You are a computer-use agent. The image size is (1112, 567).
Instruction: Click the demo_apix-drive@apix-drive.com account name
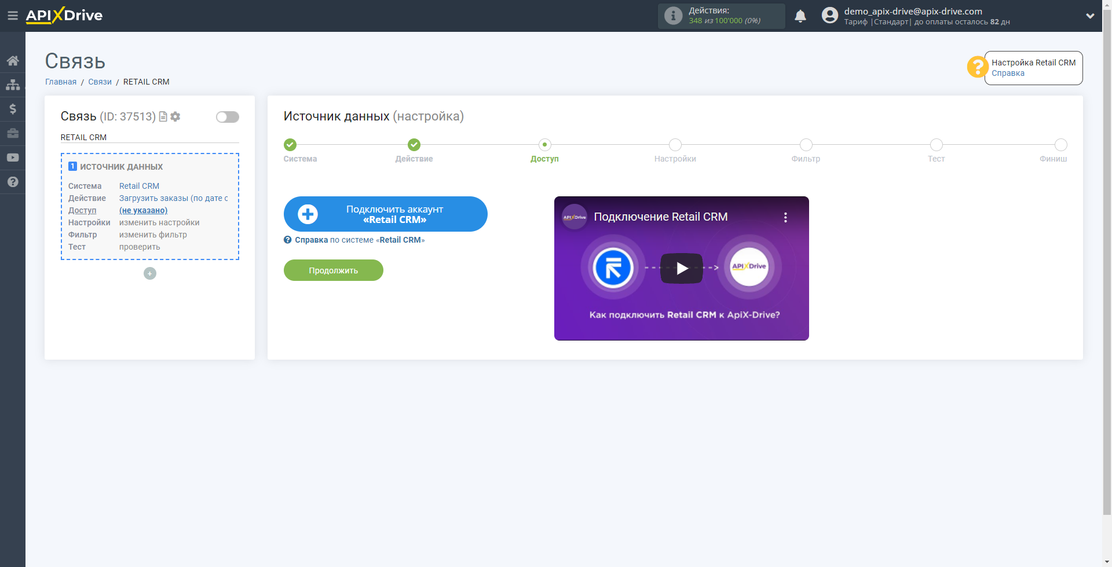pos(913,11)
